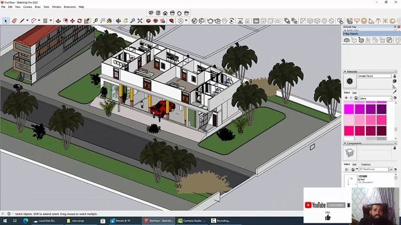Switch to Camtasia Studio taskbar item
The width and height of the screenshot is (401, 225).
point(192,221)
